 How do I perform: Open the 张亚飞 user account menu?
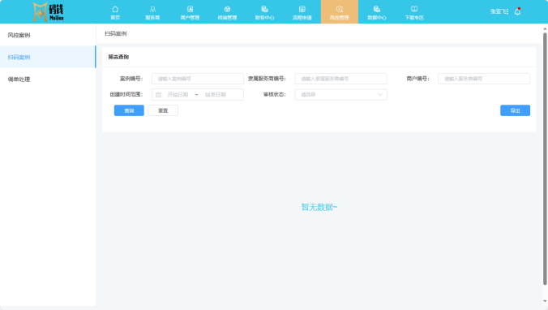pos(499,11)
